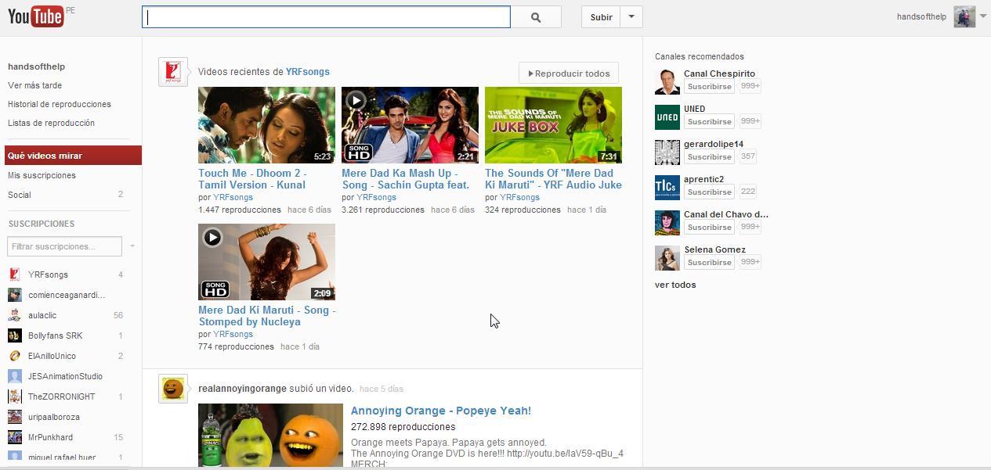Open the subscriptions filter dropdown arrow
This screenshot has height=470, width=991.
pyautogui.click(x=132, y=246)
